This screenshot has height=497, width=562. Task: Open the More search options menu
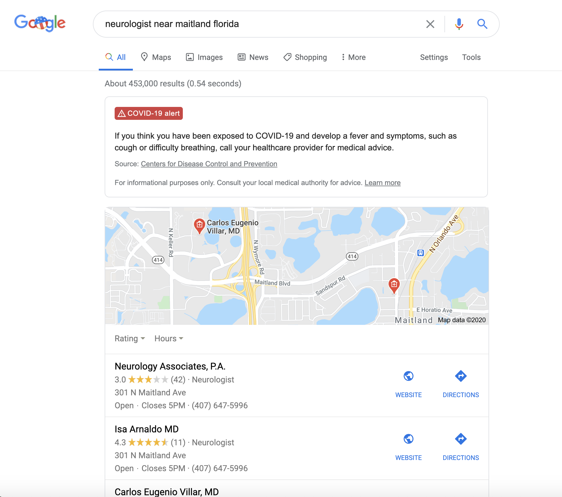(x=353, y=57)
